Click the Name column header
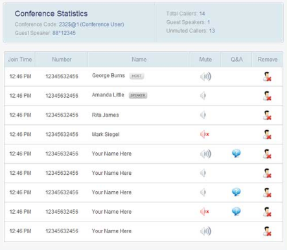 (x=139, y=60)
